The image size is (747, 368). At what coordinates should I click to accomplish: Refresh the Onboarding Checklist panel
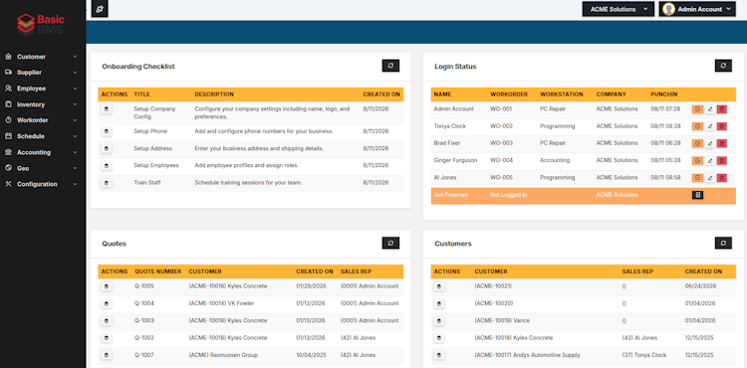(x=390, y=66)
